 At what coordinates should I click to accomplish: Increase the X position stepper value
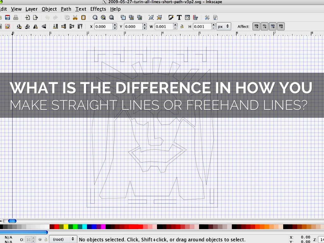pyautogui.click(x=115, y=25)
